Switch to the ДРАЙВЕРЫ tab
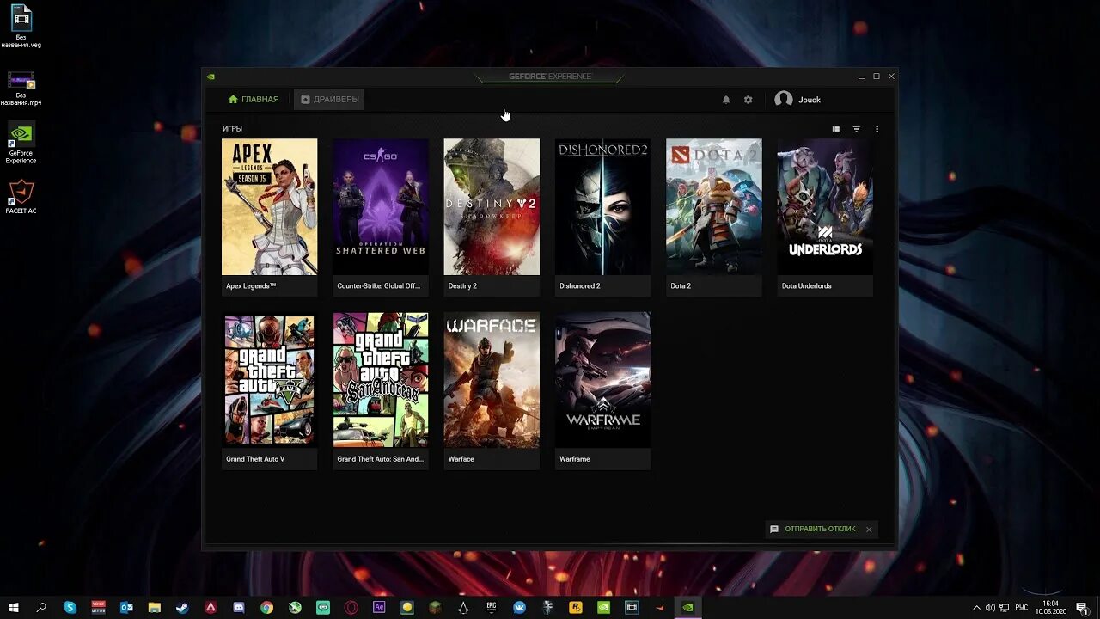The height and width of the screenshot is (619, 1100). [329, 100]
